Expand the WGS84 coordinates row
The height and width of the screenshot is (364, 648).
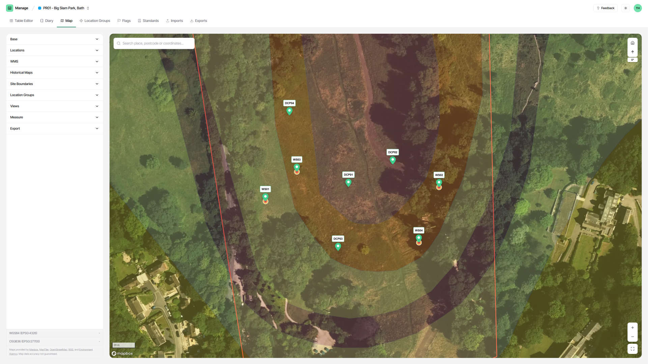click(x=54, y=333)
